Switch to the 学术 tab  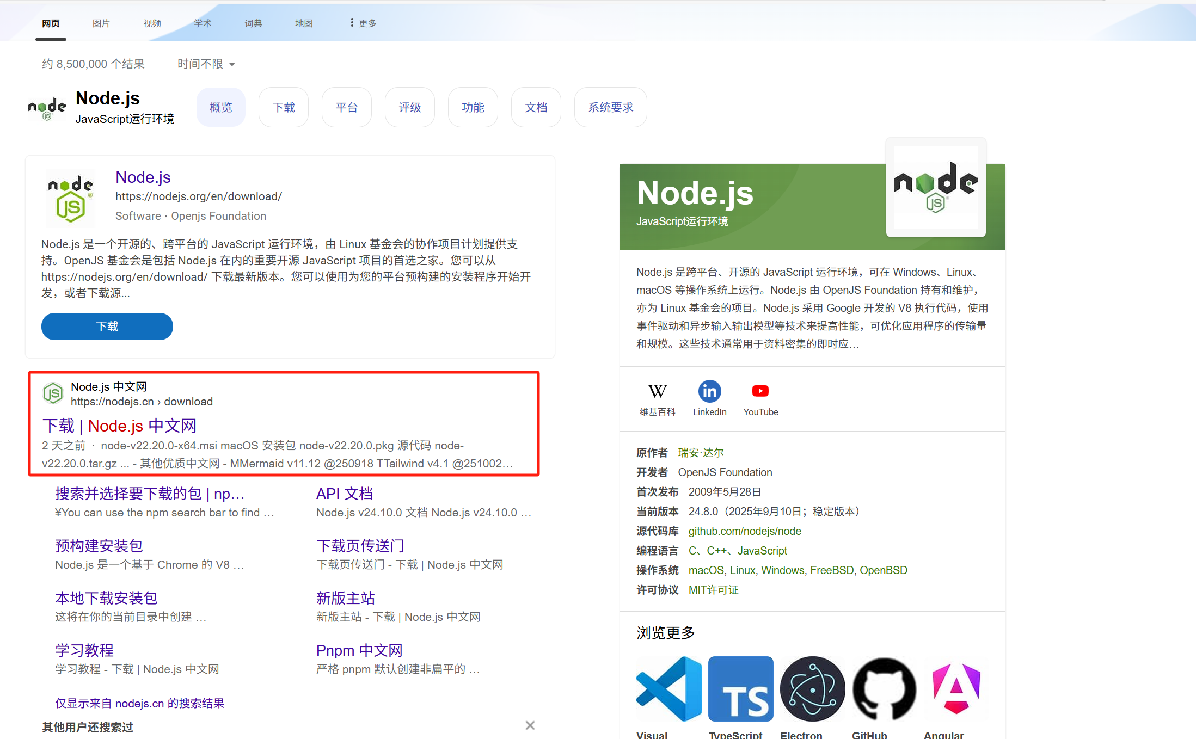coord(203,23)
